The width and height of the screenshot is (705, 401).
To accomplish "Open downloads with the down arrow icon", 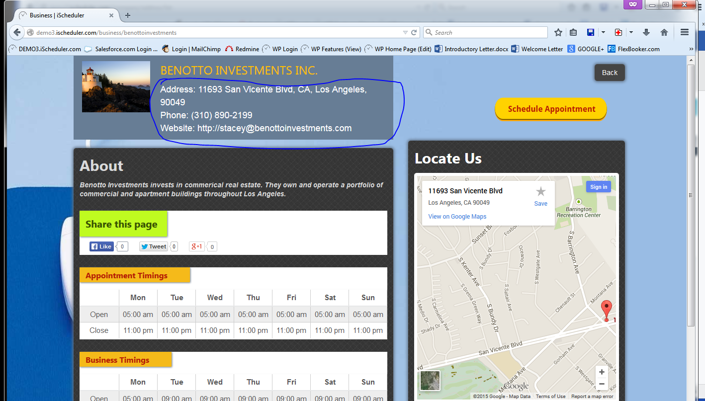I will (646, 32).
